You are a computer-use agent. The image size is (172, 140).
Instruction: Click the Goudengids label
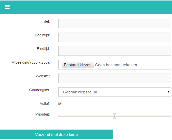click(x=39, y=90)
